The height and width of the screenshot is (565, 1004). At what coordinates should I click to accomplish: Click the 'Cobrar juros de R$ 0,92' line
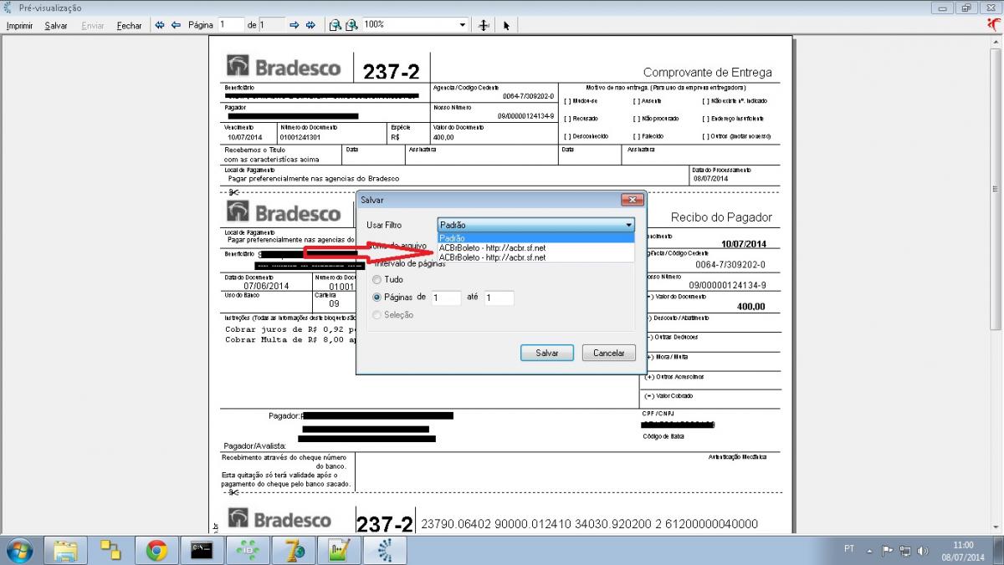tap(289, 329)
